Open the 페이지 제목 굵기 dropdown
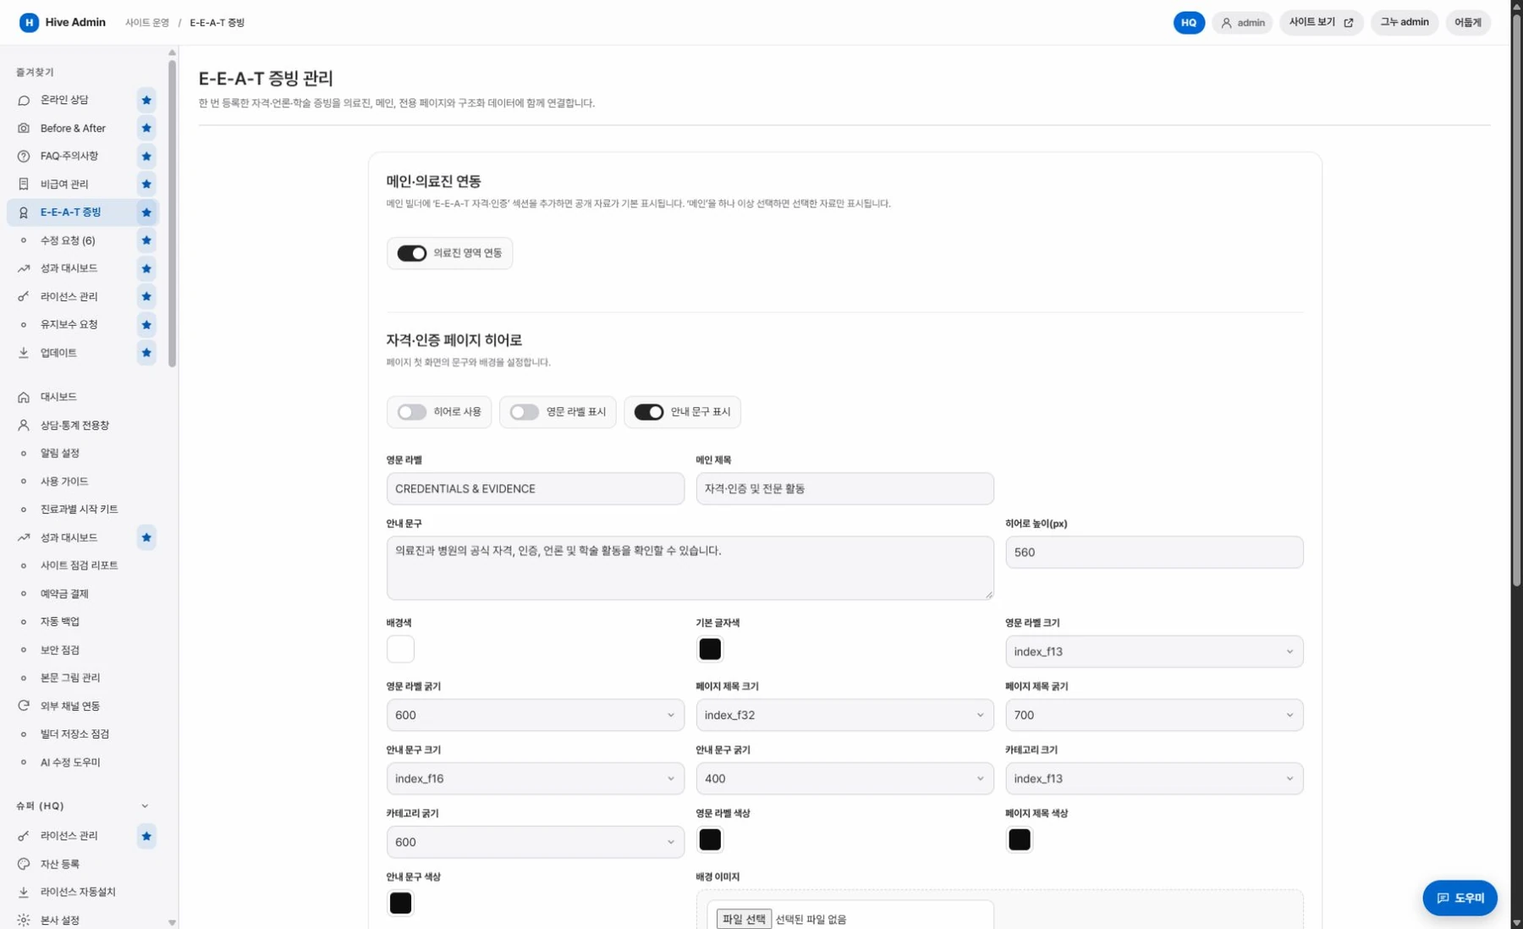This screenshot has width=1523, height=929. (x=1154, y=715)
